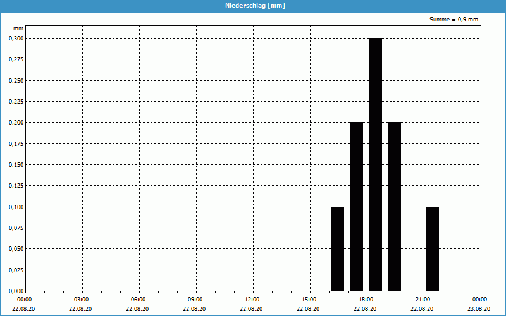Screen dimensions: 506x316
Task: Select the first bar after 15:00
Action: 337,248
